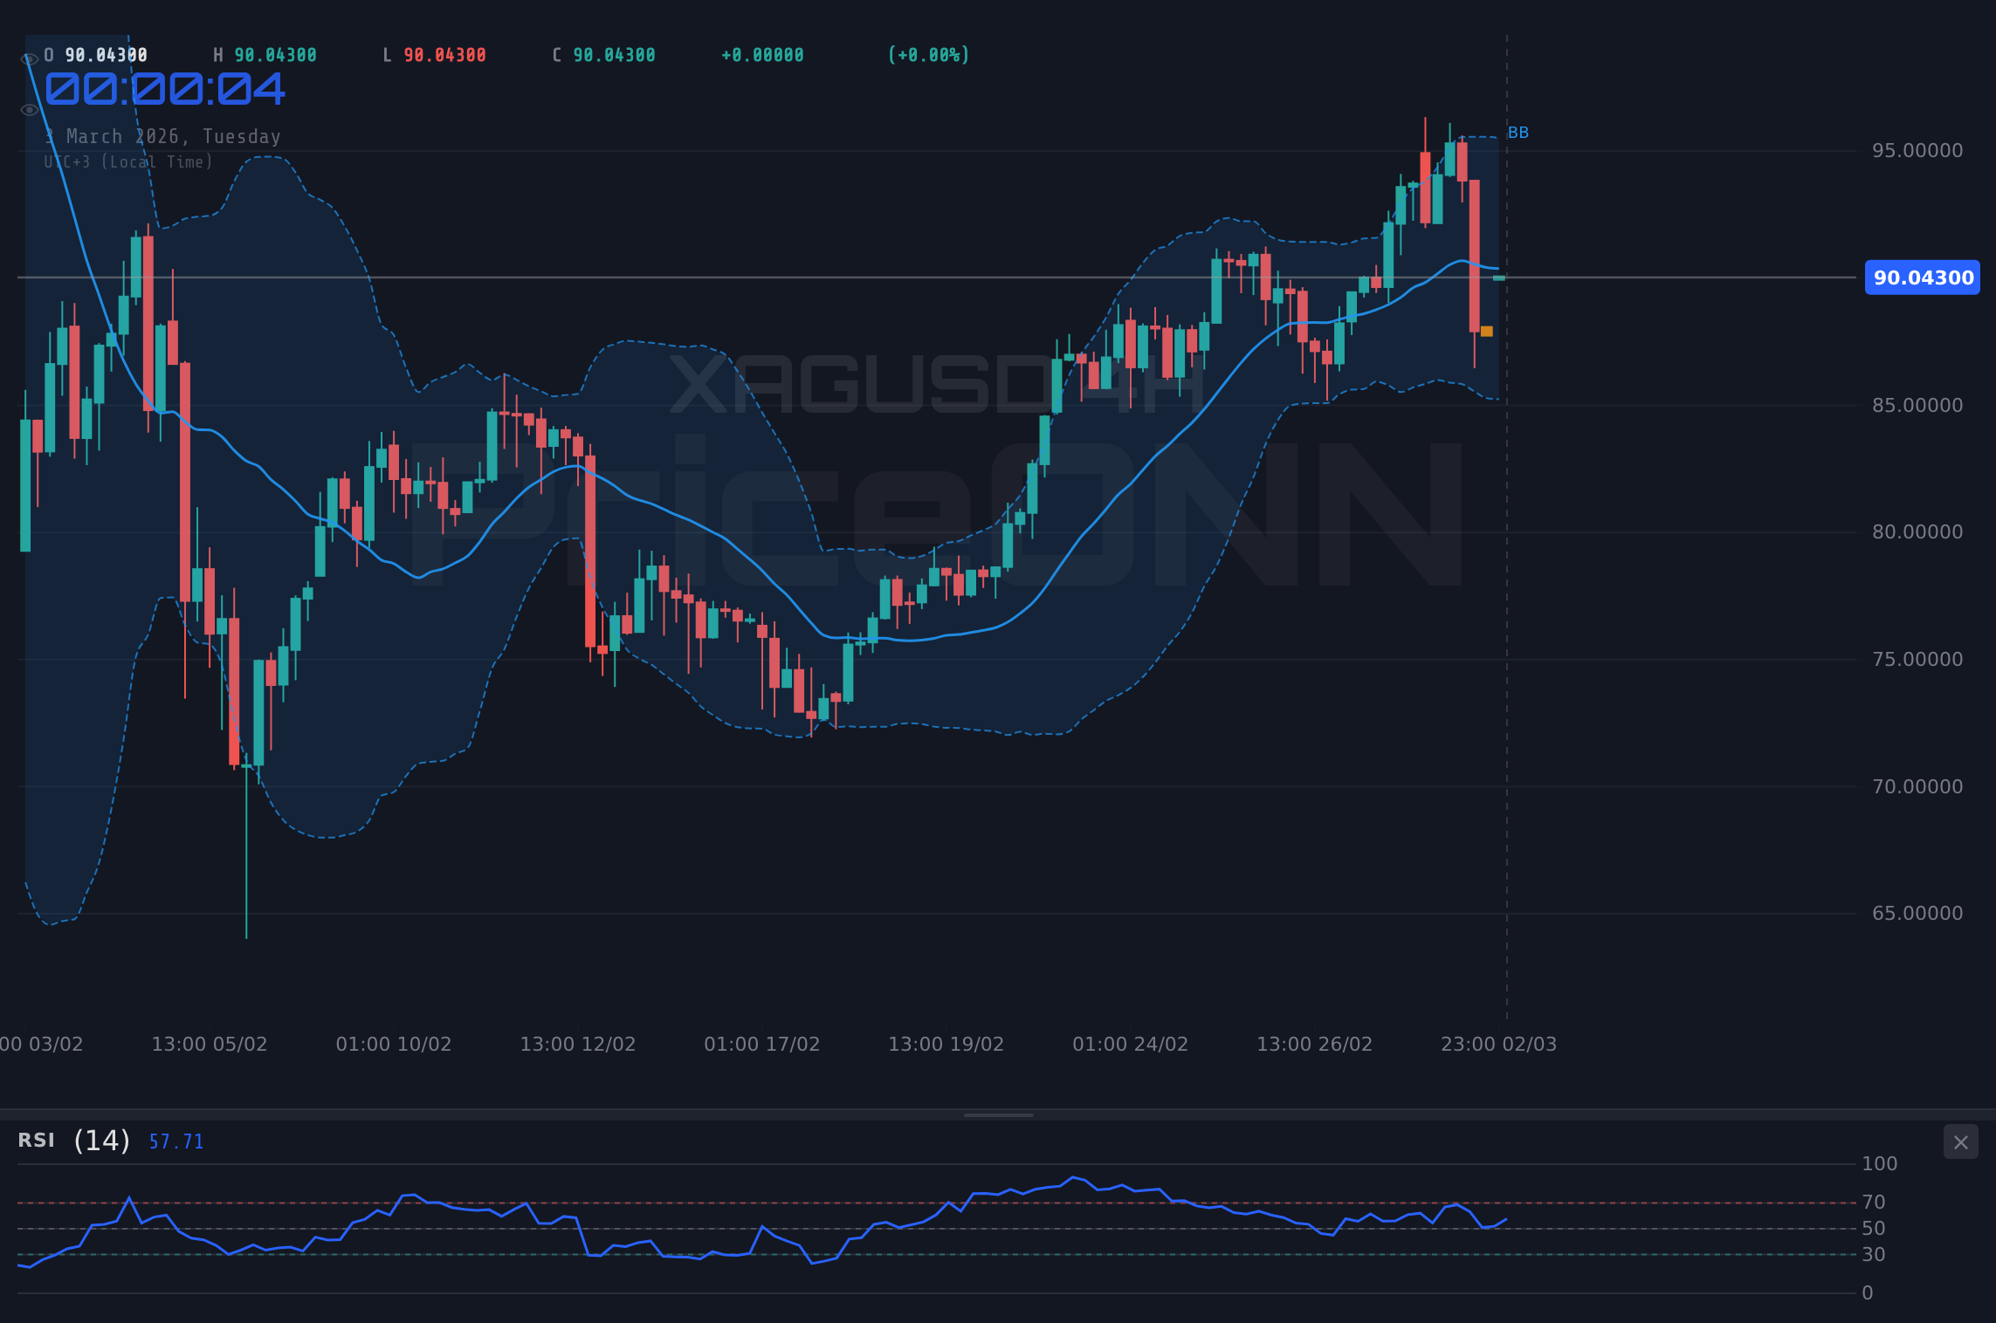The image size is (1996, 1323).
Task: Toggle visibility of the date indicator row
Action: (29, 109)
